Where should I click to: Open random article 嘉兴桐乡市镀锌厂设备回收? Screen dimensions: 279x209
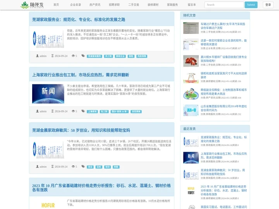tap(224, 59)
